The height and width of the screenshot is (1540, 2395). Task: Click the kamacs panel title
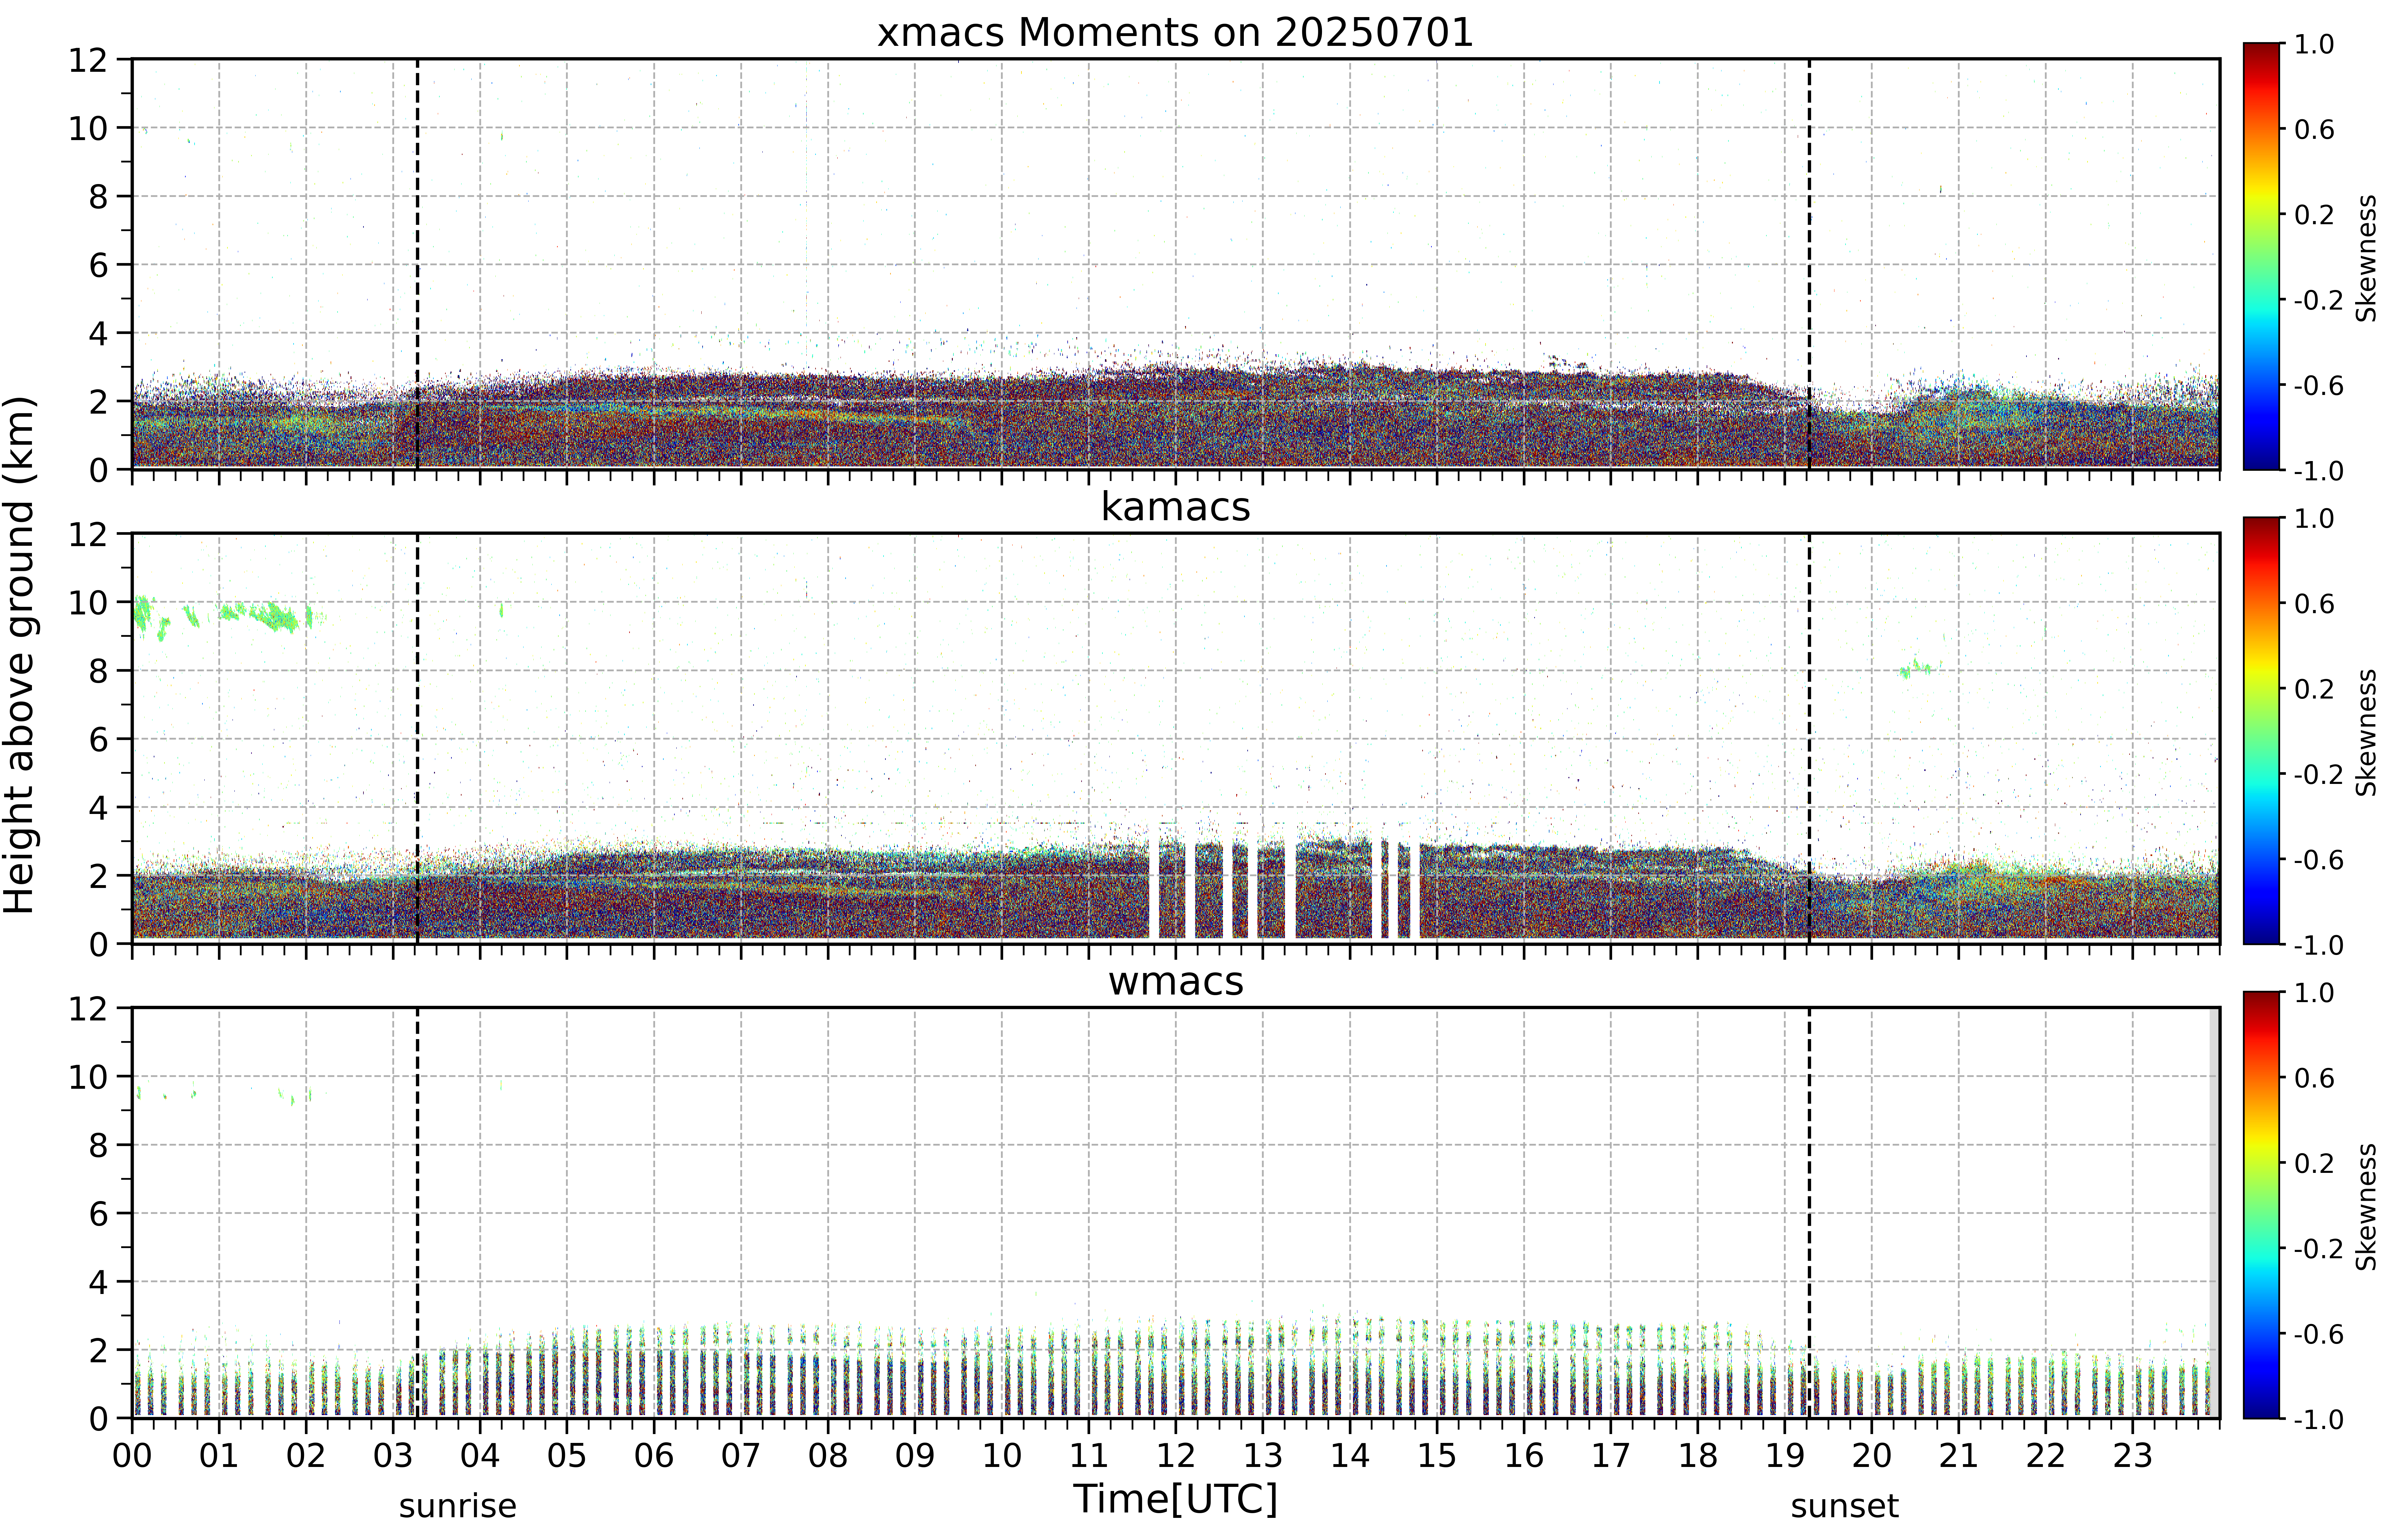point(1176,507)
